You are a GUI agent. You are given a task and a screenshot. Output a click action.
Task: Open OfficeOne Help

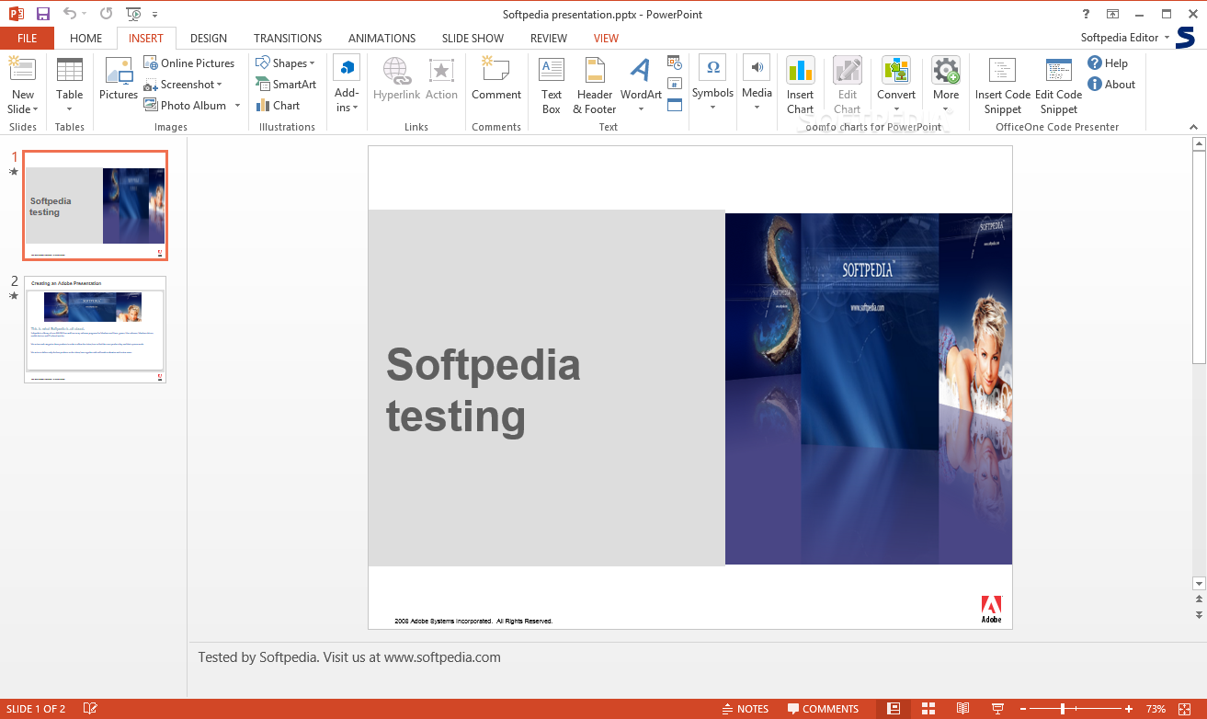tap(1108, 63)
